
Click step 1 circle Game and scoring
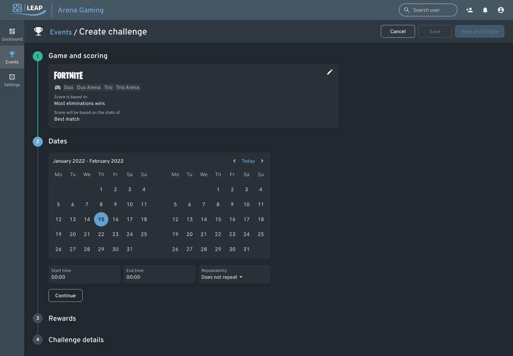37,56
